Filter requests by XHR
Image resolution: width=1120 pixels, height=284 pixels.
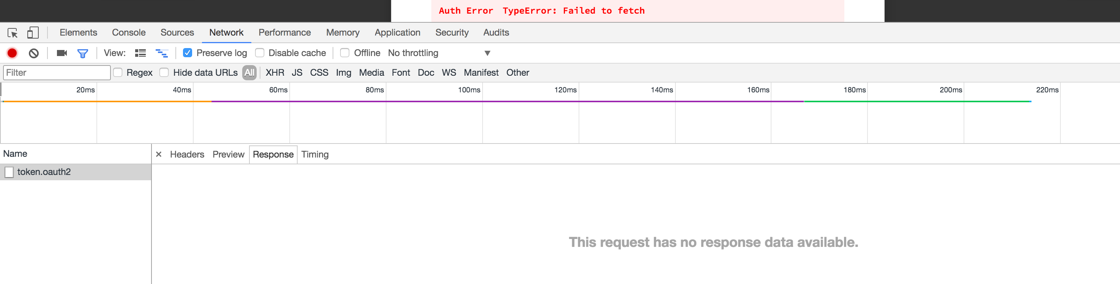275,72
